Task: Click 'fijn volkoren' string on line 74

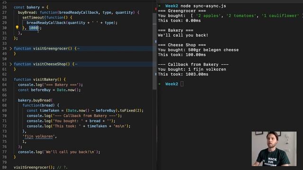Action: tap(39, 136)
